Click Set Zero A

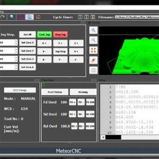pos(28,67)
